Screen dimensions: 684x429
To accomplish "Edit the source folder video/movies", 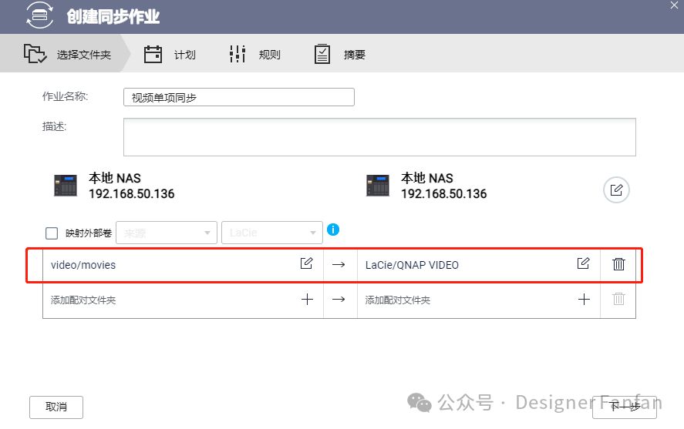I will 307,264.
